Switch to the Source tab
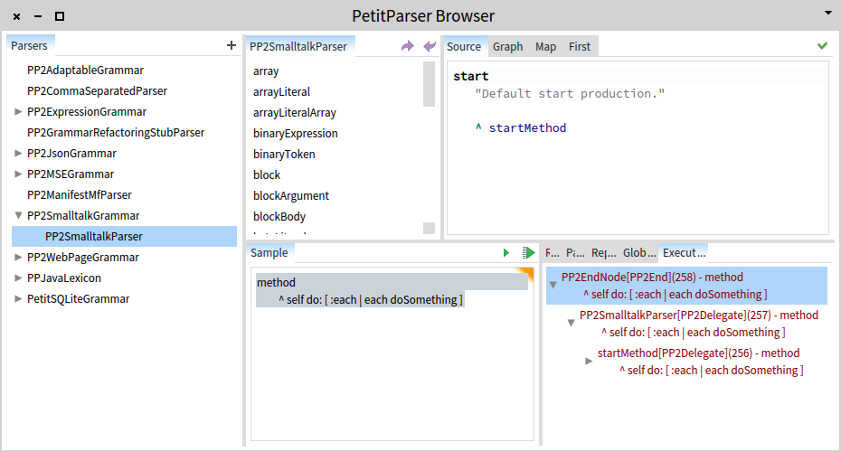Screen dimensions: 841x452 point(464,47)
